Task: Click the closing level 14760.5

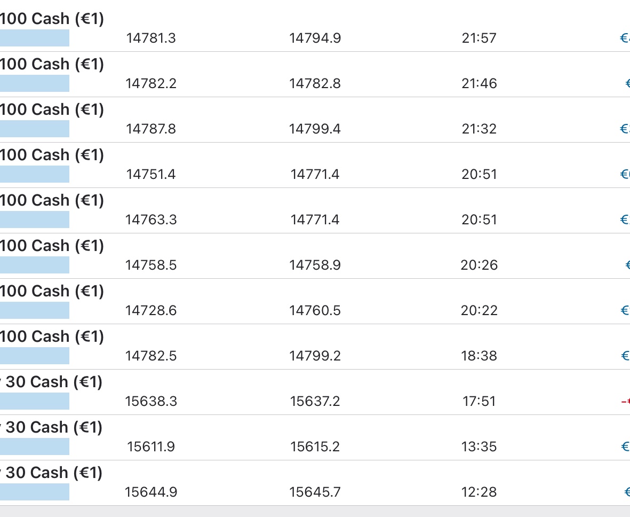Action: [315, 311]
